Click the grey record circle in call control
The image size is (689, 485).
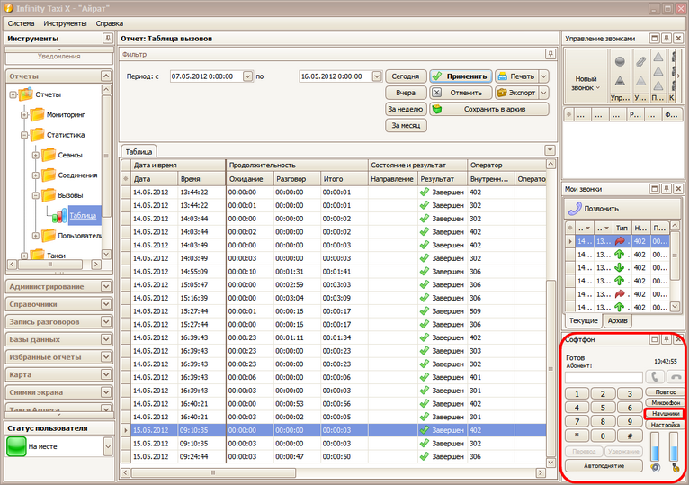pos(620,61)
